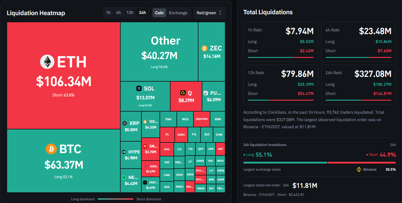This screenshot has height=203, width=402.
Task: Select the SOXL tile icon
Action: click(146, 166)
